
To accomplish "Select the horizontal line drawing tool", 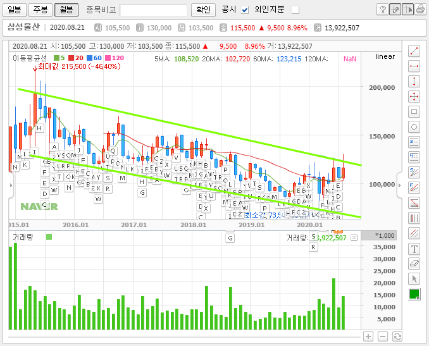I will click(x=414, y=66).
